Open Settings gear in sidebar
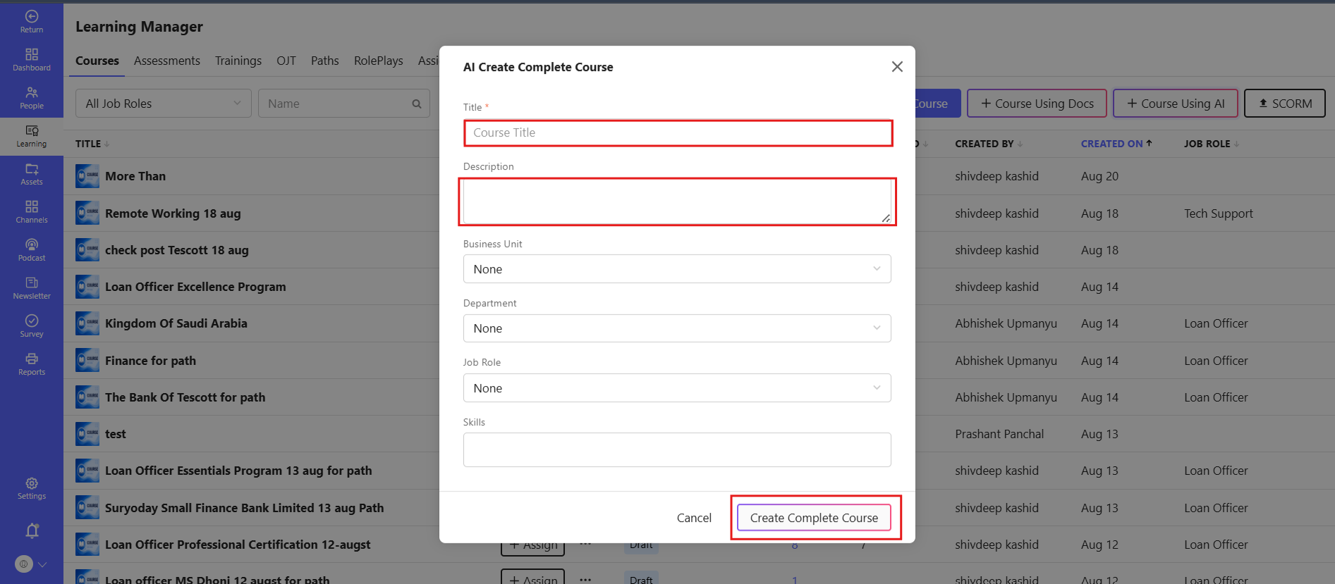Viewport: 1335px width, 584px height. 32,488
